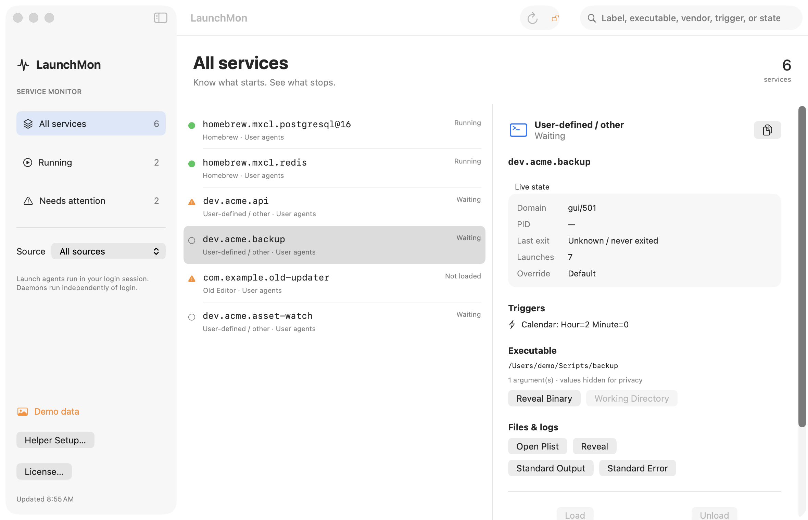Click empty circle status of dev.acme.backup row
This screenshot has height=520, width=808.
[x=192, y=240]
